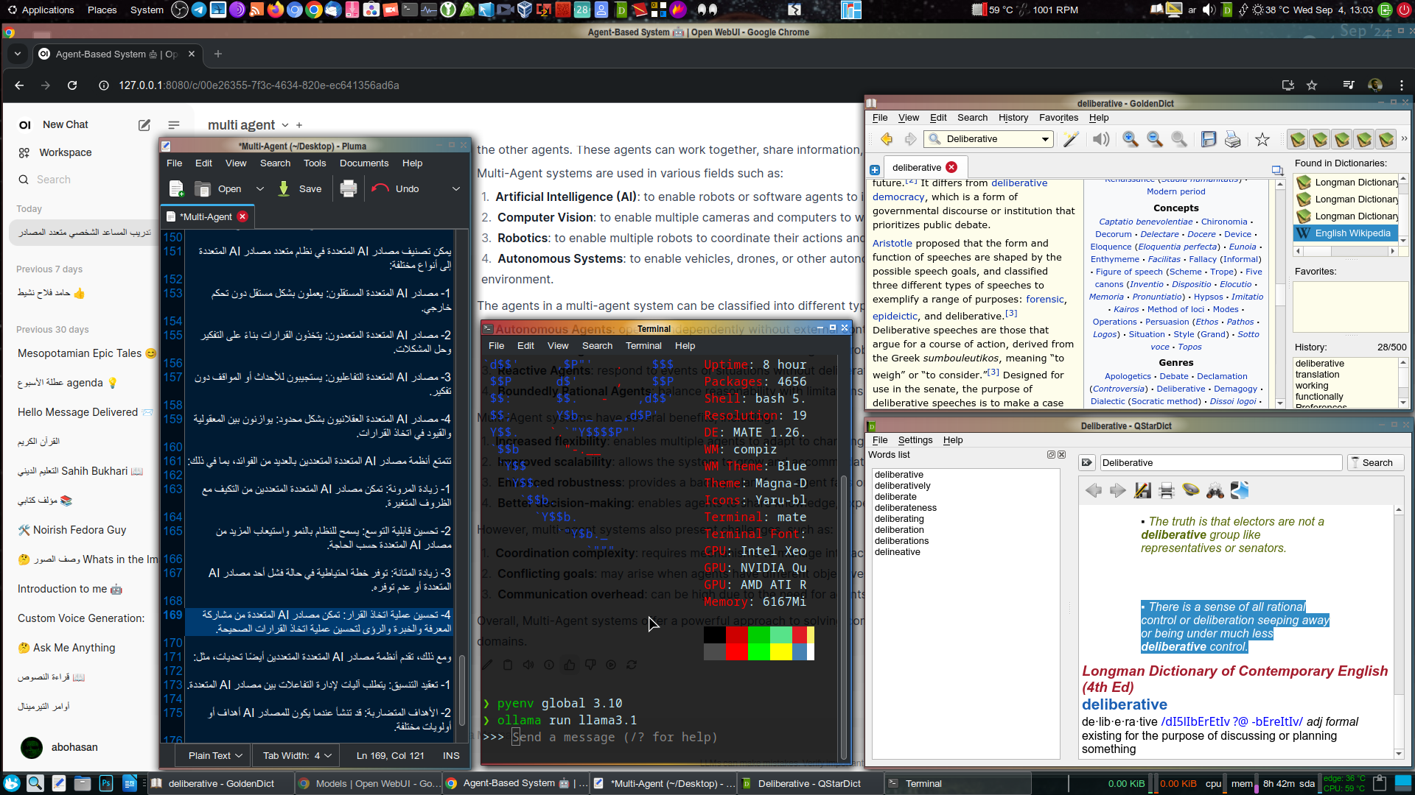Viewport: 1415px width, 795px height.
Task: Open the Chrome three-dot menu
Action: (1402, 85)
